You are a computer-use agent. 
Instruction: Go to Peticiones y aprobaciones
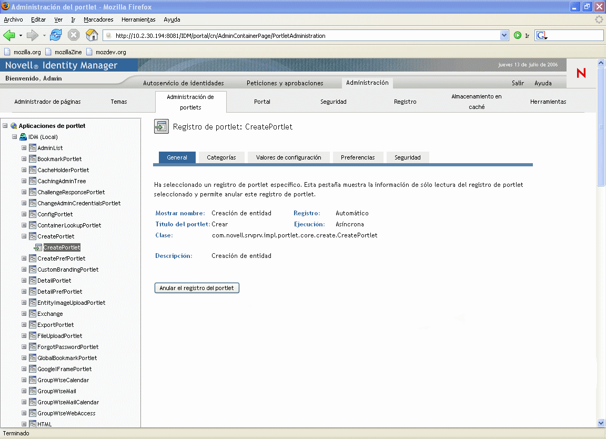tap(285, 83)
